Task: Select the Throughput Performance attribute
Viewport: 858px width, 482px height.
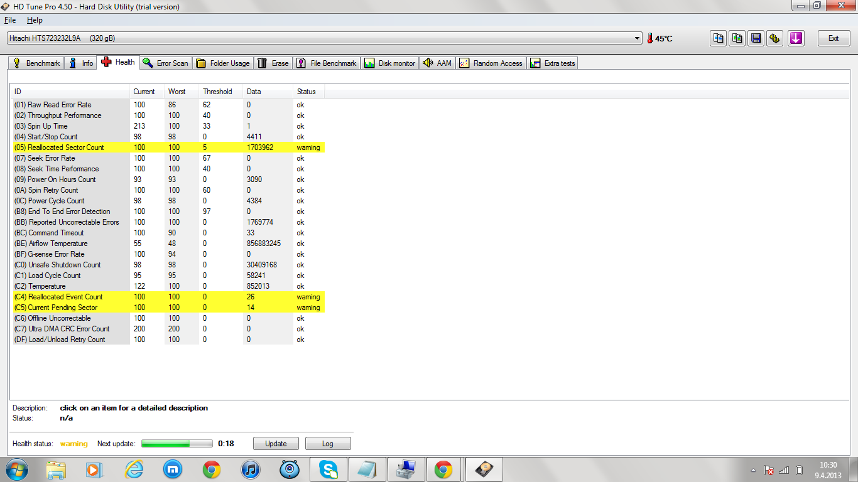Action: click(168, 115)
